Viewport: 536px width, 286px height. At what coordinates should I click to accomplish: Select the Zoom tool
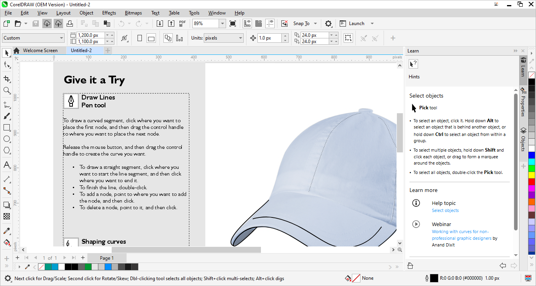(7, 91)
